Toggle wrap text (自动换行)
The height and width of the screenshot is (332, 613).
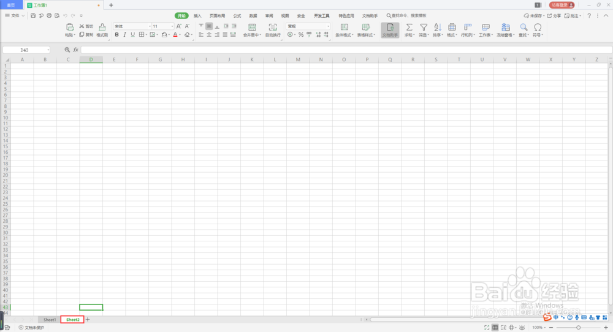[x=273, y=30]
